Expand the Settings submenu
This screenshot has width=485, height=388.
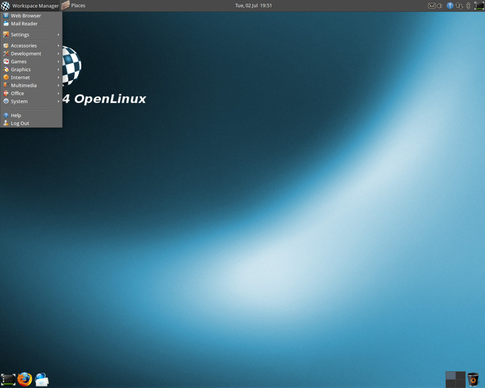(x=31, y=35)
